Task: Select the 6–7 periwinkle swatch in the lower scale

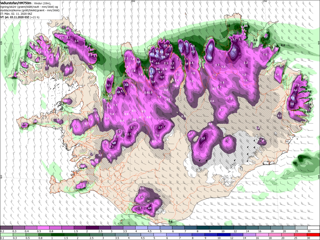Action: point(173,235)
